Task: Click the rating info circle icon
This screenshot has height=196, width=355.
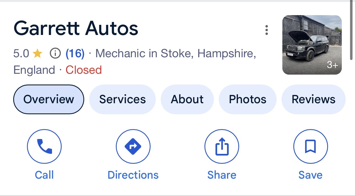Action: click(x=55, y=53)
